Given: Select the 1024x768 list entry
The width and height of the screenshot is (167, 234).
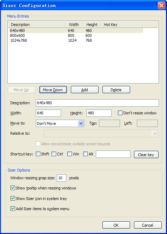Looking at the screenshot, I should 76,40.
